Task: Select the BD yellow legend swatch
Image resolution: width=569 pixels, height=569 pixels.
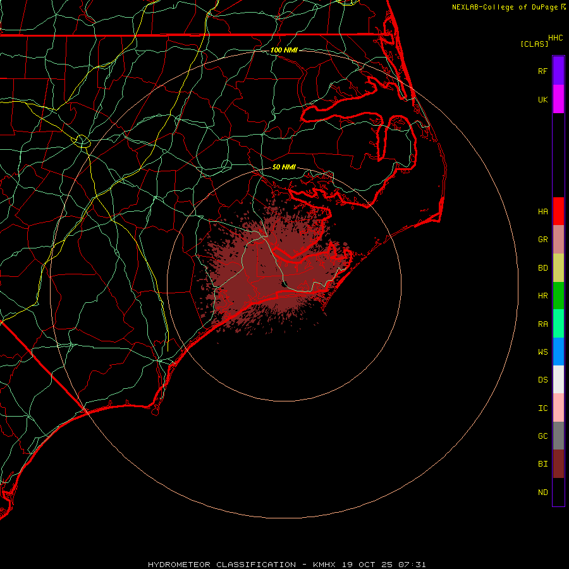Action: coord(558,268)
